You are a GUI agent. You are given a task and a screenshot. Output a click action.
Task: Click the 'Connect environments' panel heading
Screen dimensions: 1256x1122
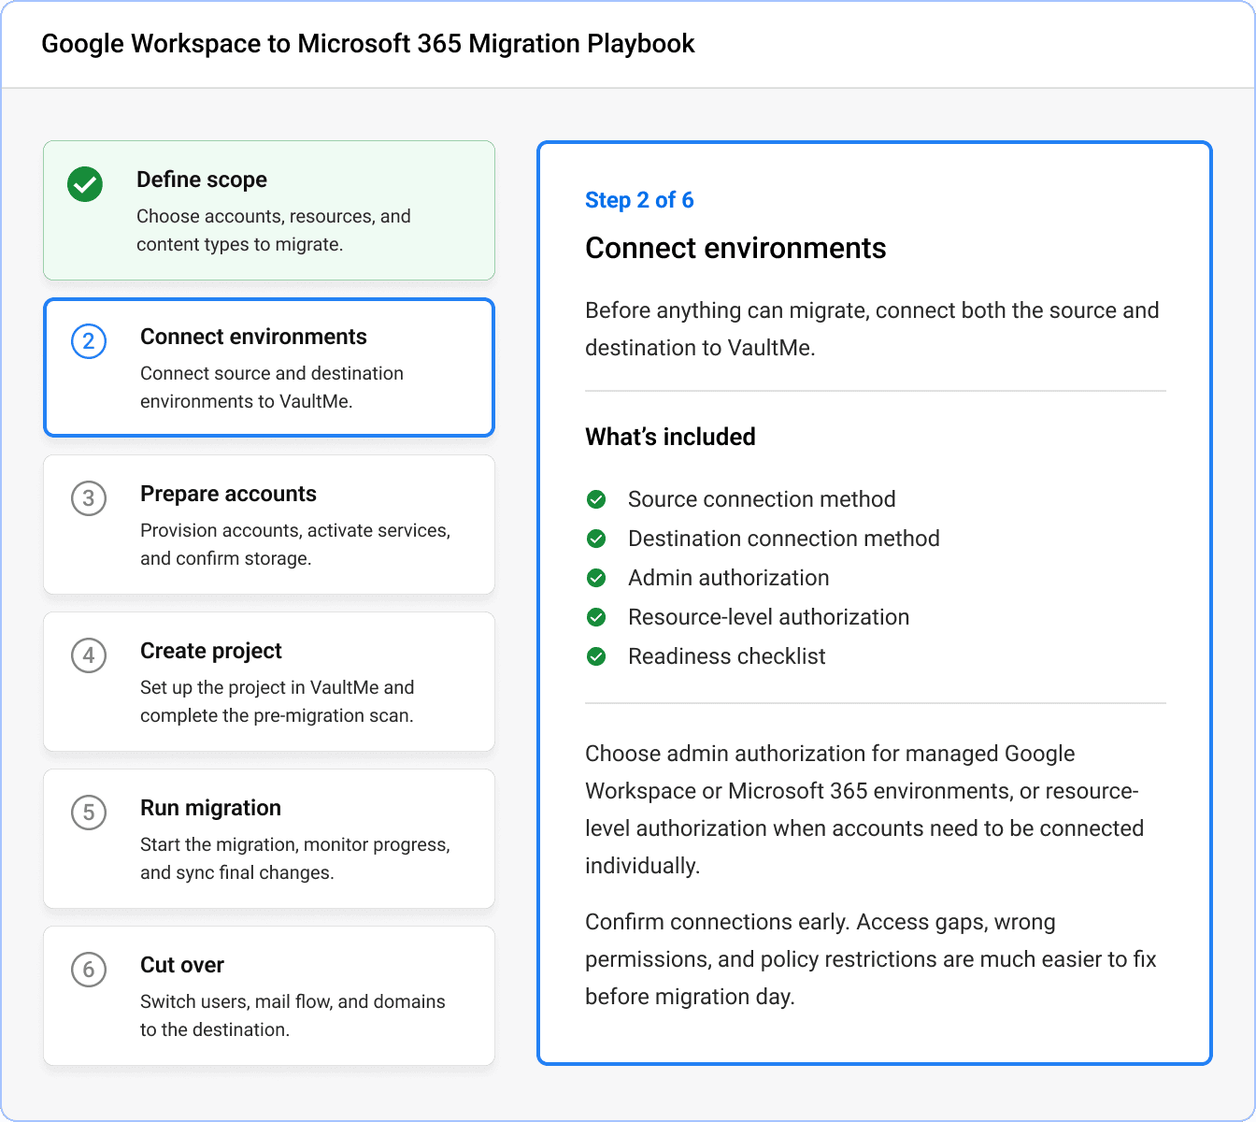coord(735,248)
